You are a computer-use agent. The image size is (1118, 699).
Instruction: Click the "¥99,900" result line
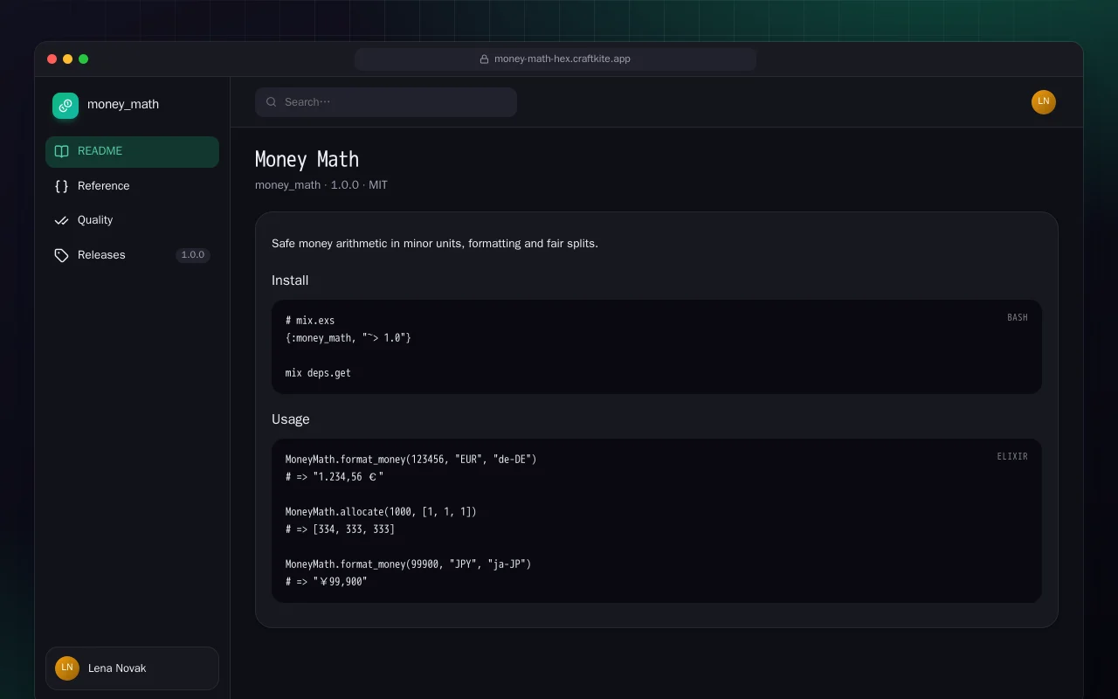click(327, 582)
